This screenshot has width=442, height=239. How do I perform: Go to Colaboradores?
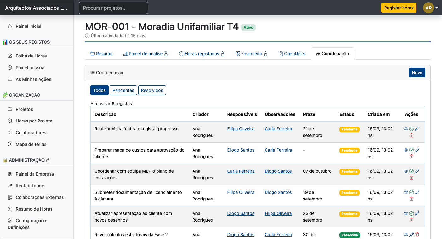click(31, 133)
